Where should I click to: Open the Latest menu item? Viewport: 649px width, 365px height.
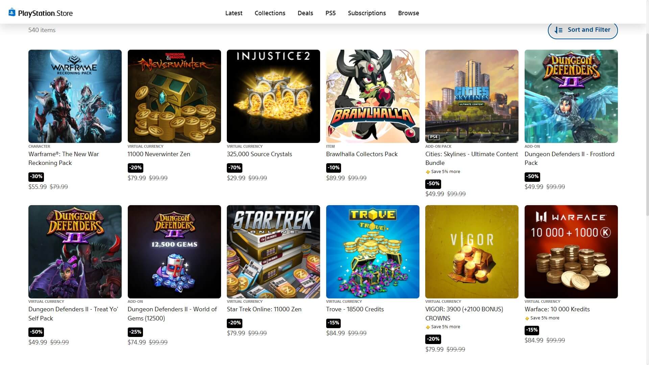click(234, 13)
